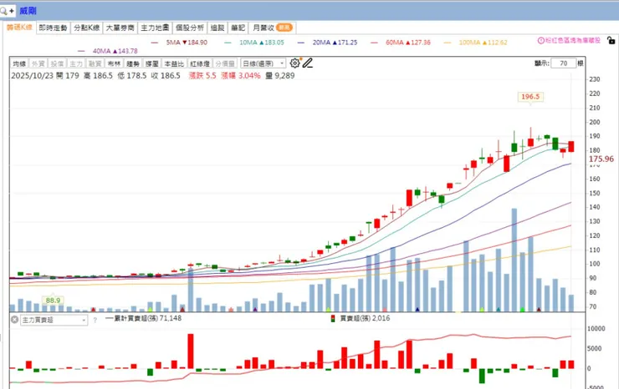The width and height of the screenshot is (619, 389).
Task: Toggle the 紅綠燈 overlay button
Action: pyautogui.click(x=200, y=63)
